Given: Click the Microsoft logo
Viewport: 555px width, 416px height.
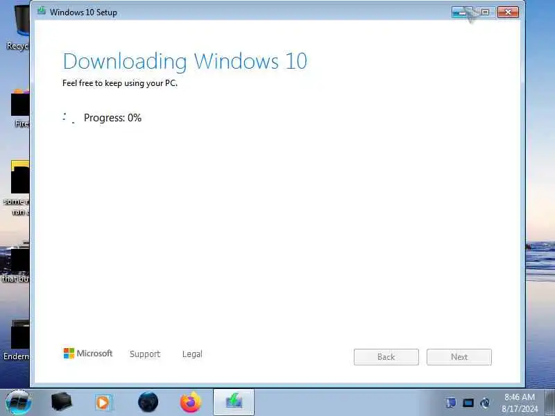Looking at the screenshot, I should click(88, 353).
